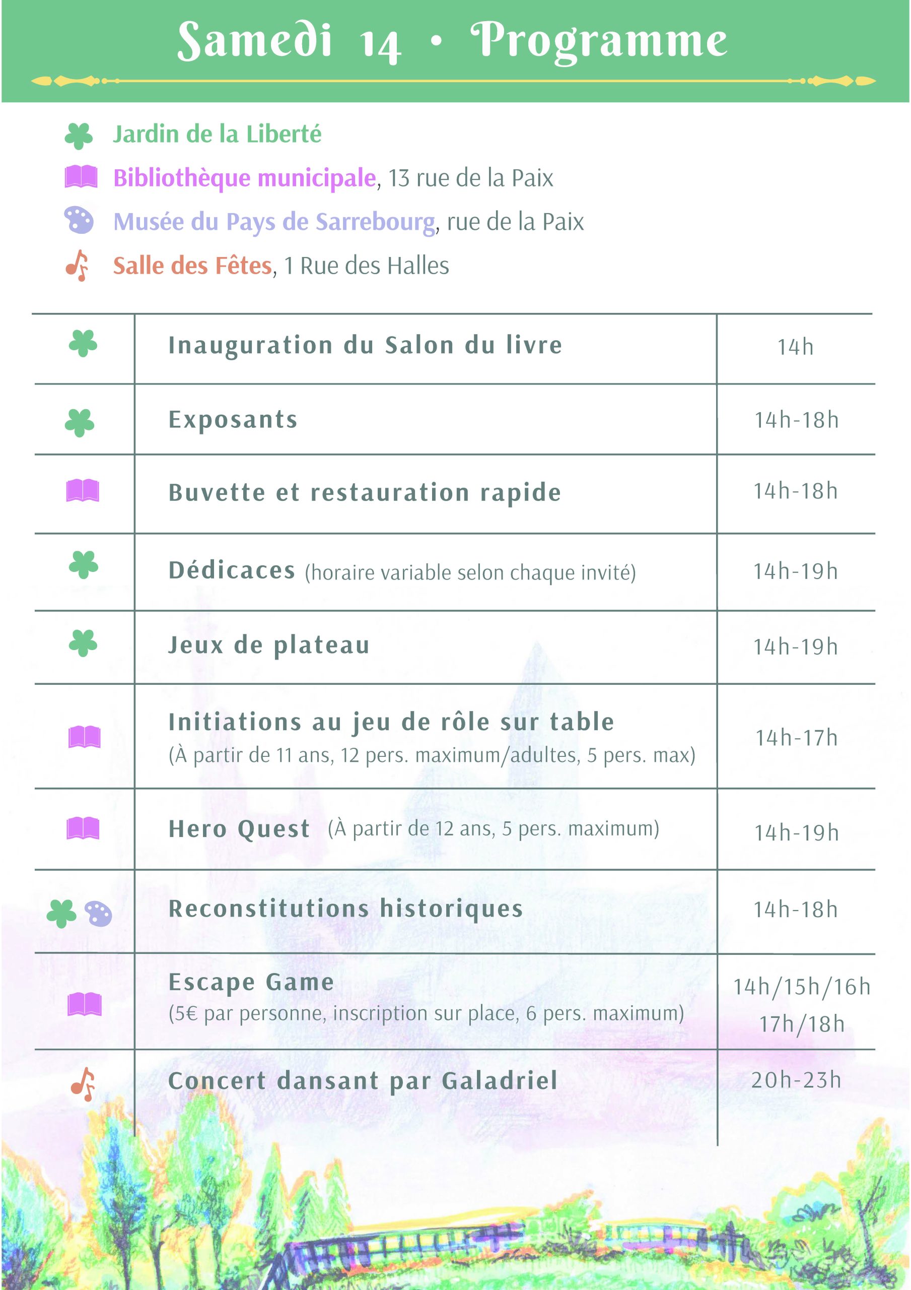Click the palette icon in Reconstitutions historiques row
The height and width of the screenshot is (1290, 911).
pos(98,914)
